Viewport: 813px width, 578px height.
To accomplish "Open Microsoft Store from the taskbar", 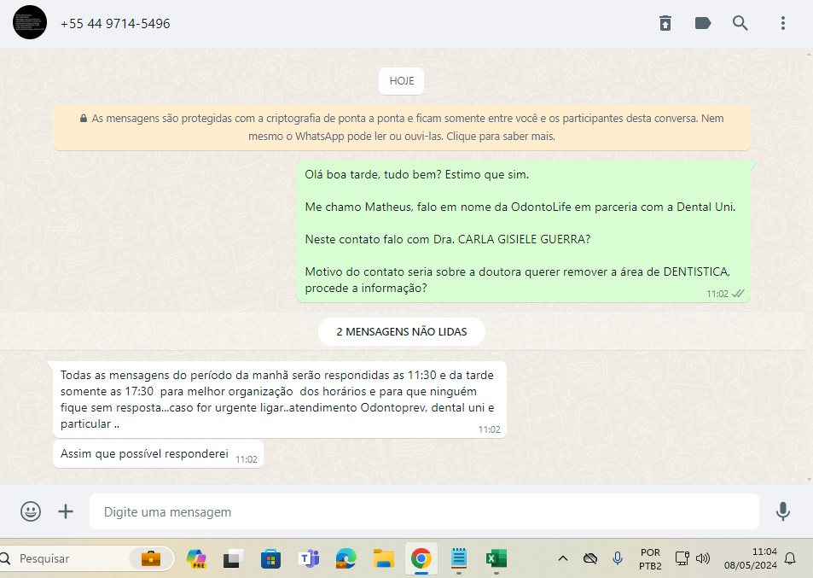I will pos(270,558).
